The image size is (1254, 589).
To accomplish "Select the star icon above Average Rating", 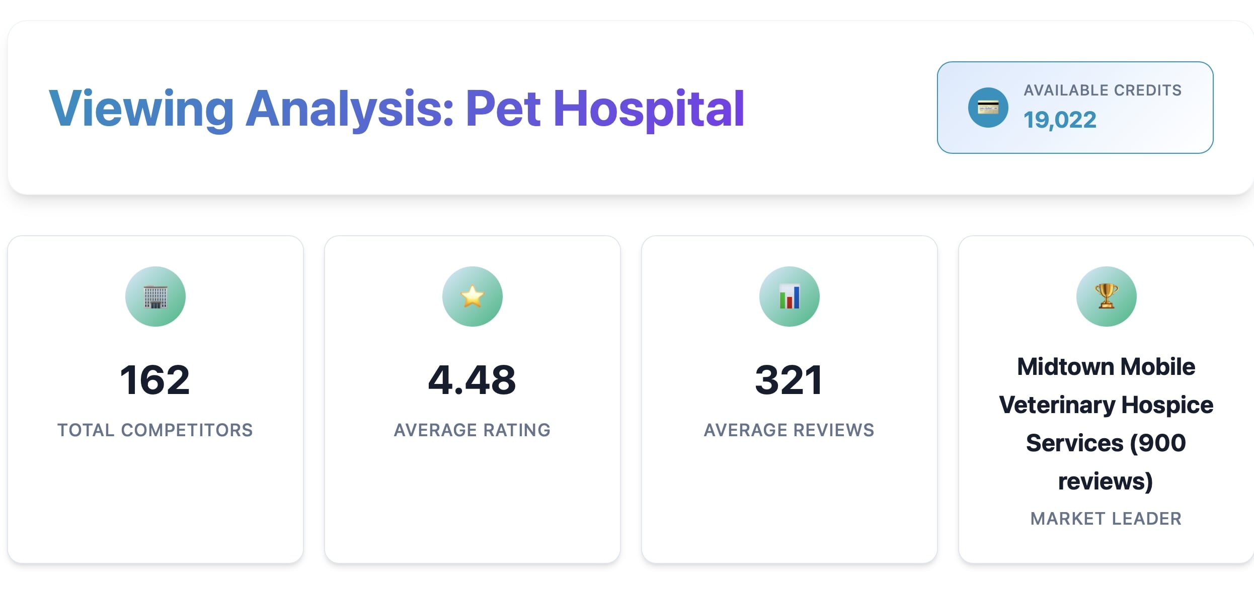I will 472,297.
